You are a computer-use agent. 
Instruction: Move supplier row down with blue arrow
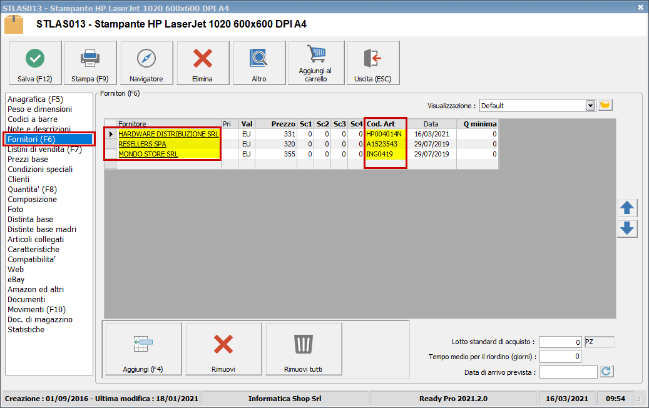click(626, 228)
